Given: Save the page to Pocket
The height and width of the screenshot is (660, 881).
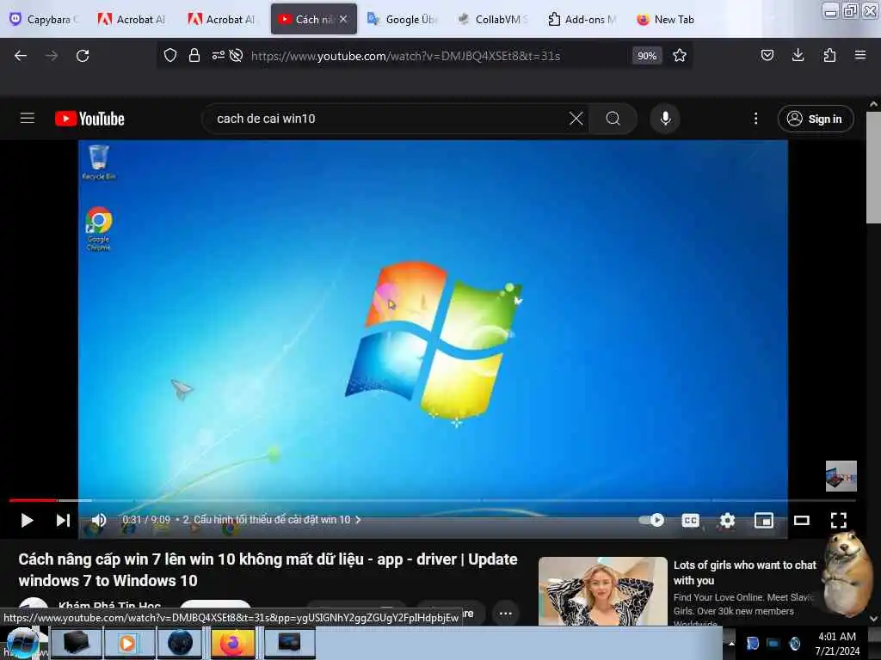Looking at the screenshot, I should [767, 55].
